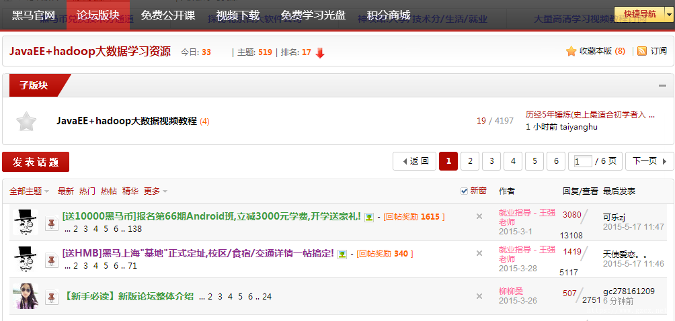Click the 回帖奖励 340 link

(385, 254)
